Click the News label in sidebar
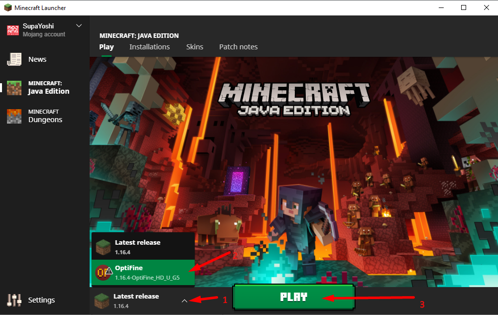Screen dimensions: 498x315 [37, 59]
